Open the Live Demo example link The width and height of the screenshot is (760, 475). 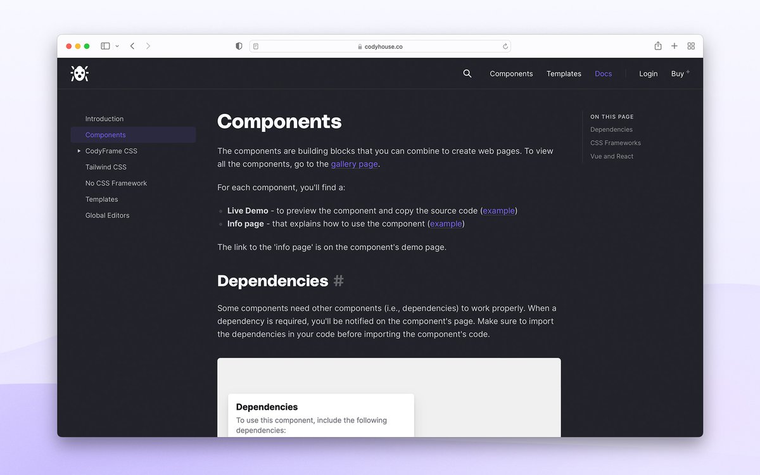[498, 211]
